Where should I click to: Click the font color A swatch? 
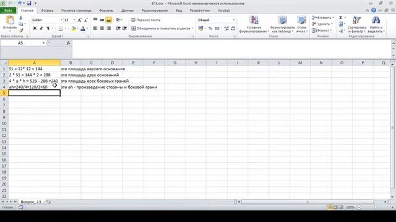point(83,28)
